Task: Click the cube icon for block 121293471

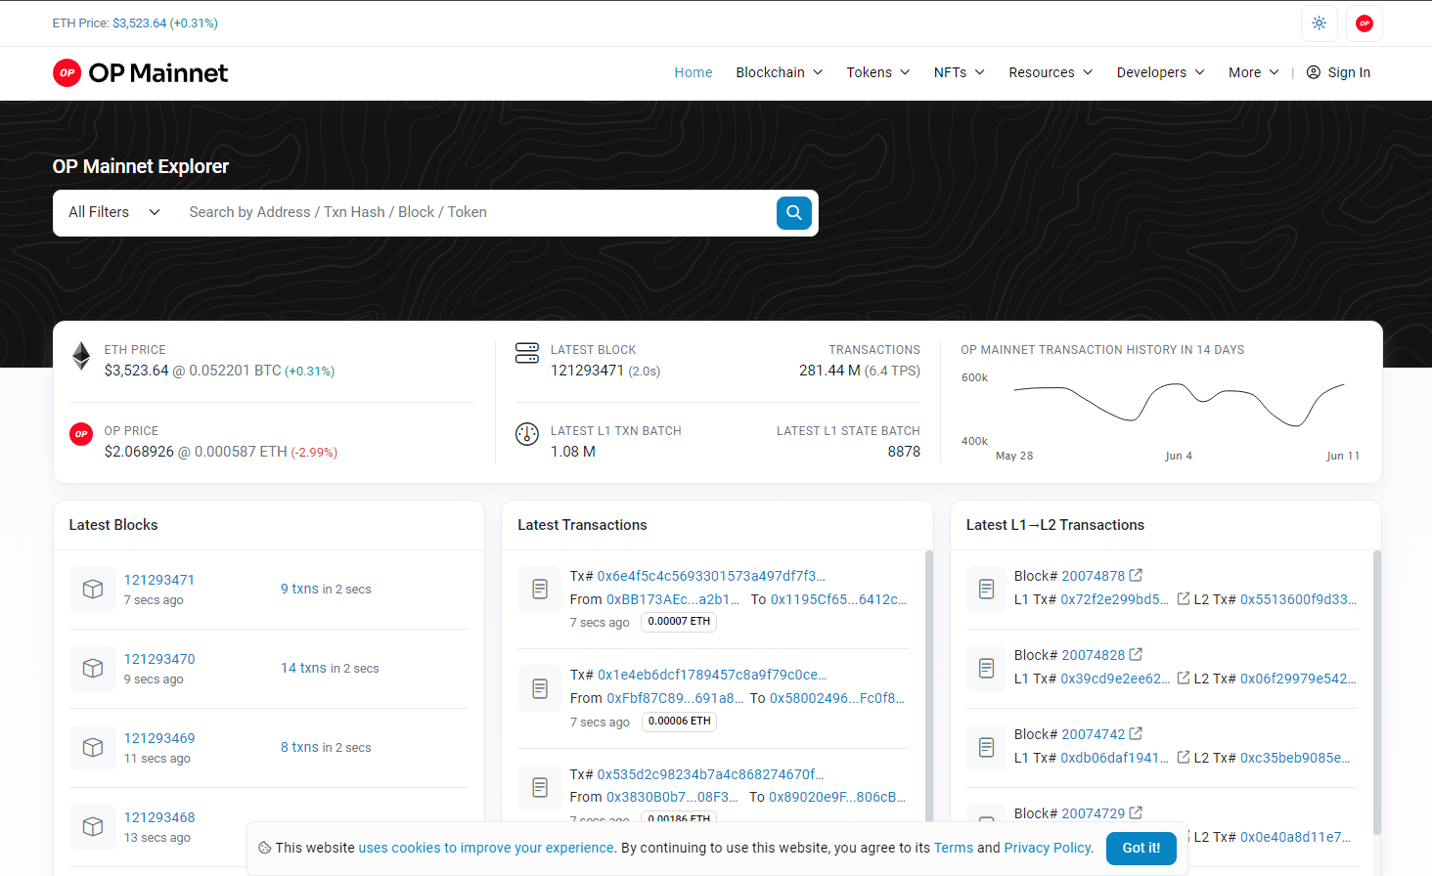Action: tap(93, 590)
